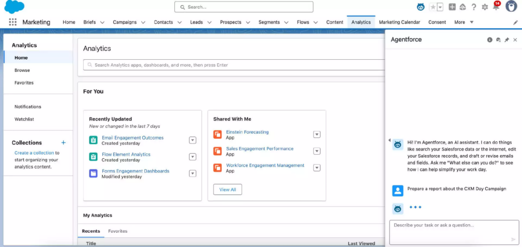Click the Agentforce panel info icon

(x=490, y=40)
